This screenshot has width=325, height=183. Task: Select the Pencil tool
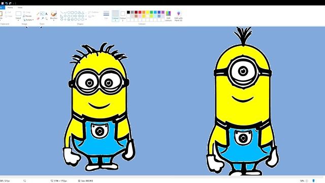(38, 14)
